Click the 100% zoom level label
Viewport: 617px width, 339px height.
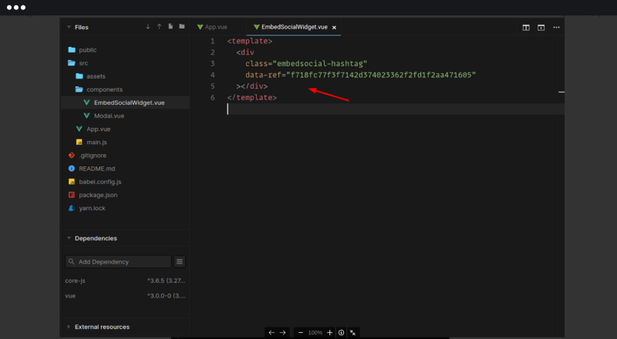coord(315,333)
